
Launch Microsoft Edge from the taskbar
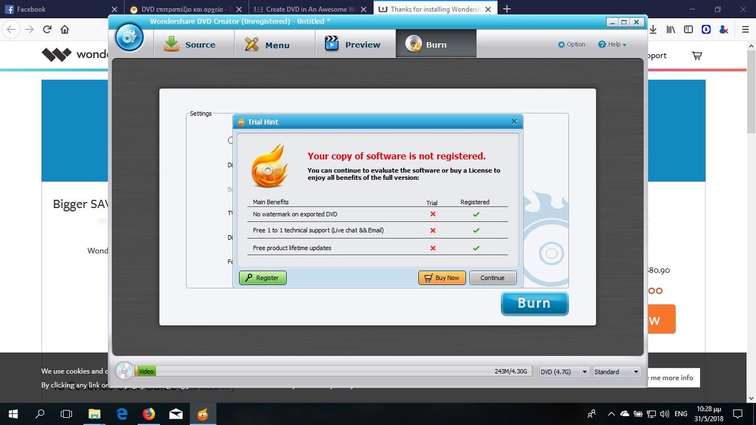click(x=122, y=414)
